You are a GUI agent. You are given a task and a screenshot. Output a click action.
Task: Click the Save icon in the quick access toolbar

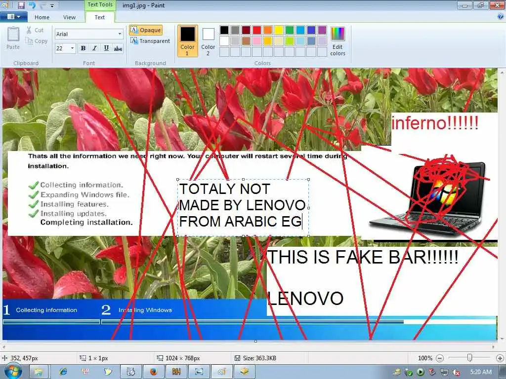pos(21,5)
